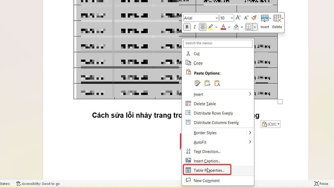Choose Keep Source Formatting paste option

coord(197,83)
